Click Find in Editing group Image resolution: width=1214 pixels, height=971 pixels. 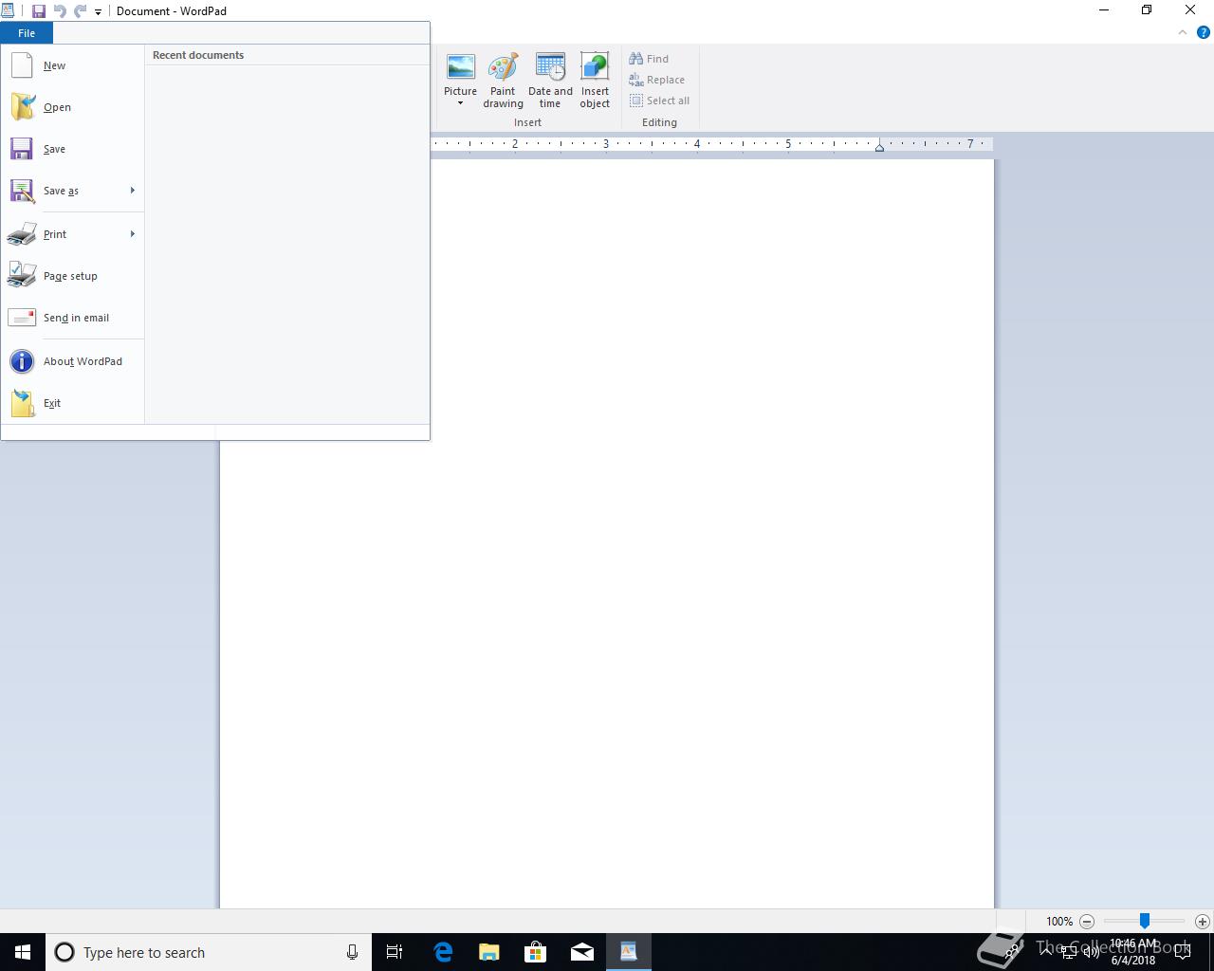click(649, 59)
